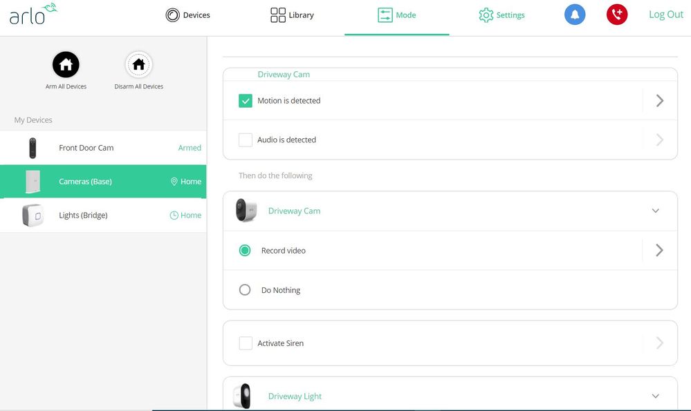Click the Audio is detected label

click(x=287, y=140)
